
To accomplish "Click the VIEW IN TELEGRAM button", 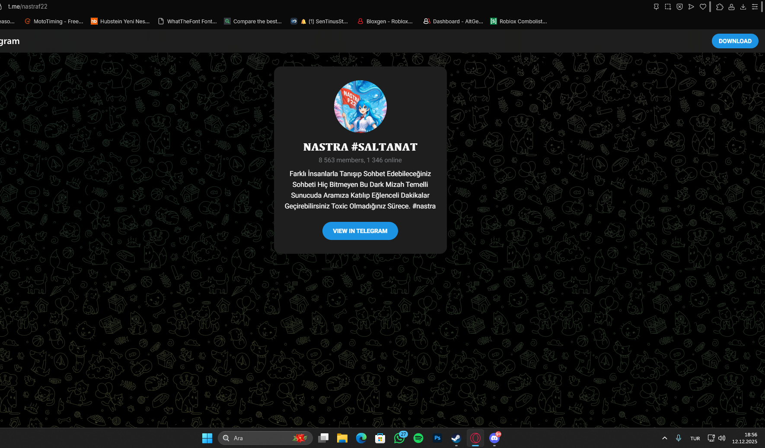I will (x=360, y=231).
